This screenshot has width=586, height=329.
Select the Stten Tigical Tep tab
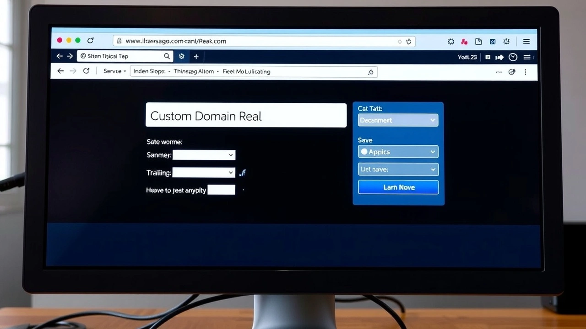coord(125,56)
